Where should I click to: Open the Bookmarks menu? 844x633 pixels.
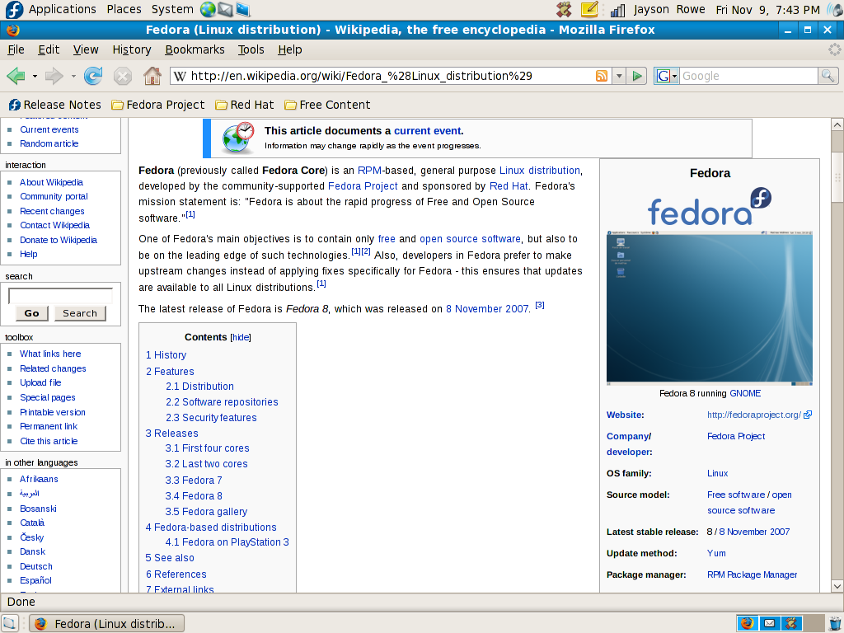tap(195, 49)
